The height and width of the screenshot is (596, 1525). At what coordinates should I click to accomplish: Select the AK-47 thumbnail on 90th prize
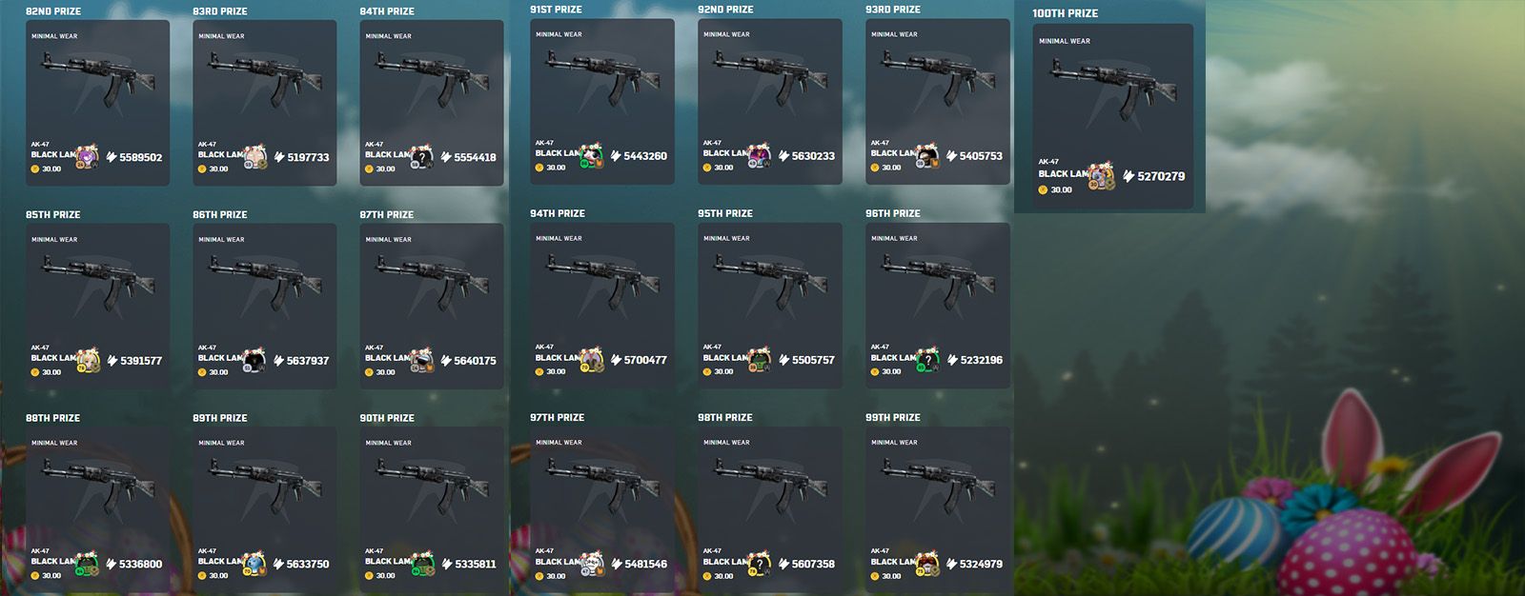tap(432, 486)
